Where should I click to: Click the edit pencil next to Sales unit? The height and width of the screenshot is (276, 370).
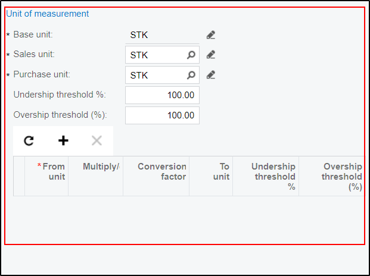tap(210, 55)
